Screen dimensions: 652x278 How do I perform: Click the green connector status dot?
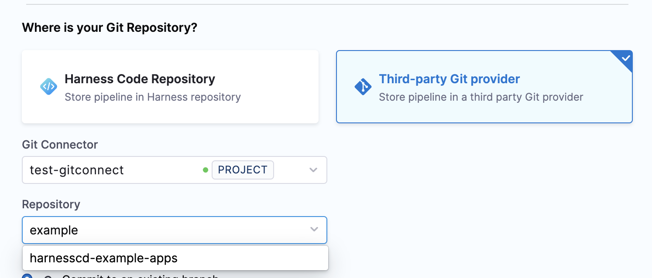[x=206, y=170]
